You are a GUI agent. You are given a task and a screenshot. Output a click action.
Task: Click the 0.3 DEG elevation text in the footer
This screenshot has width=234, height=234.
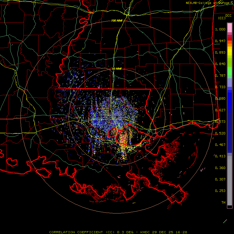point(125,232)
